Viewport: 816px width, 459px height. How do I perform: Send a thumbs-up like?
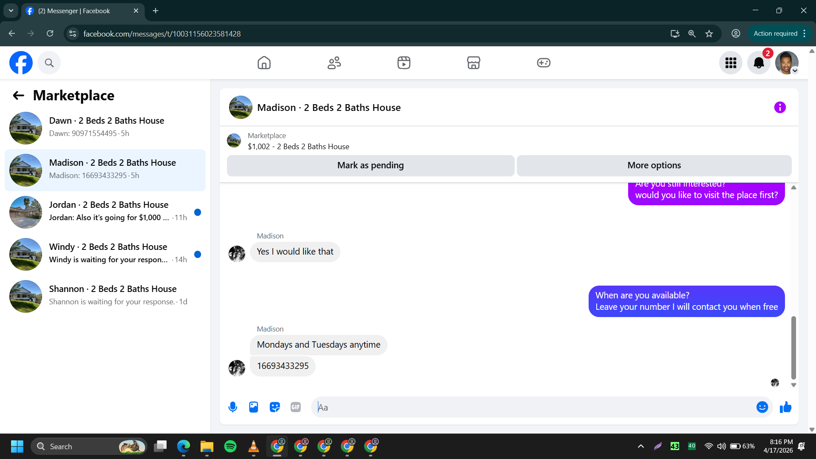(785, 407)
